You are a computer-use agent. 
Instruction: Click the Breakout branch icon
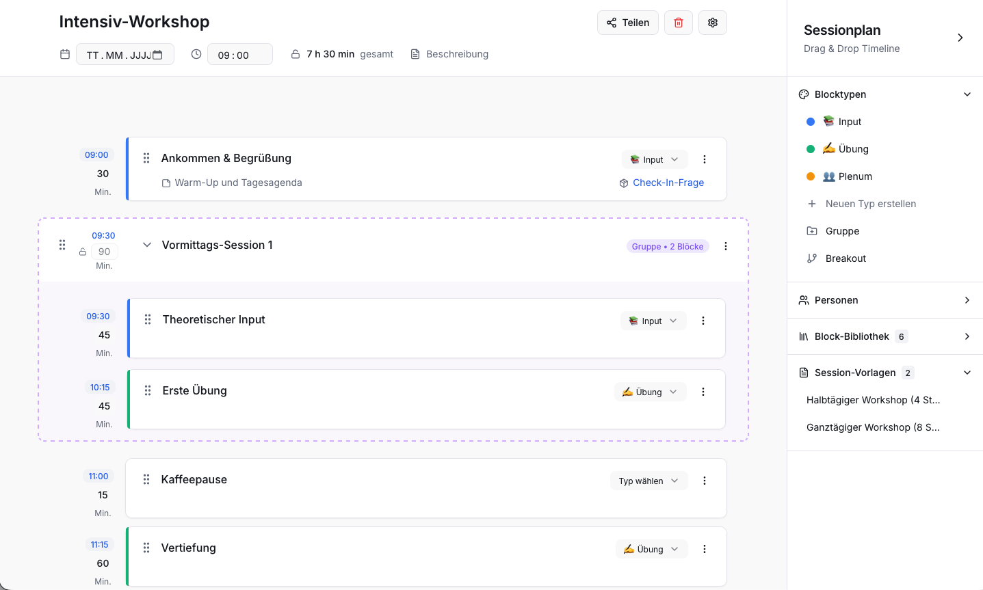812,258
